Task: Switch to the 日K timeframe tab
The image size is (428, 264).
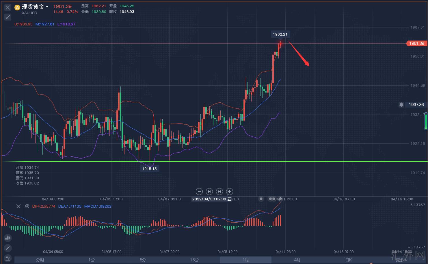Action: pos(349,260)
